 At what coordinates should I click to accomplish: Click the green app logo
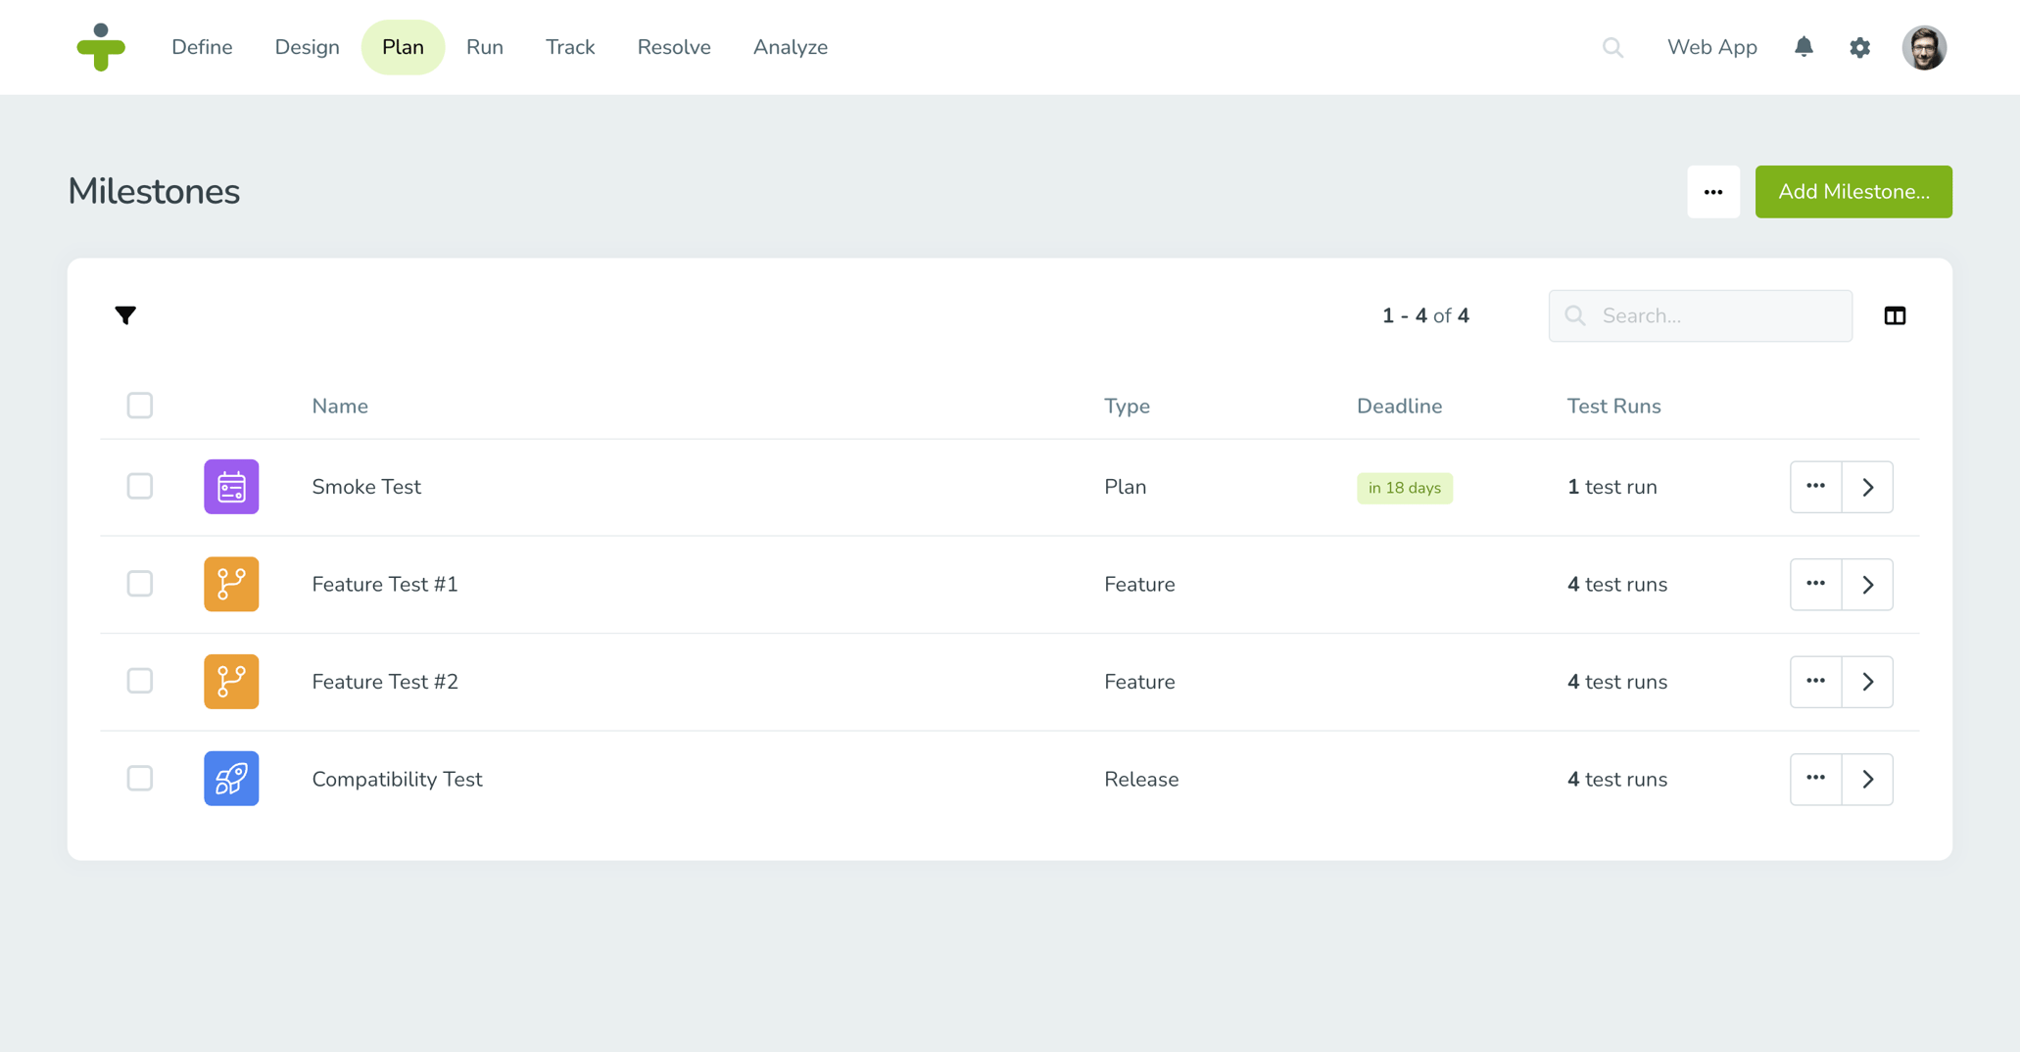click(x=101, y=47)
